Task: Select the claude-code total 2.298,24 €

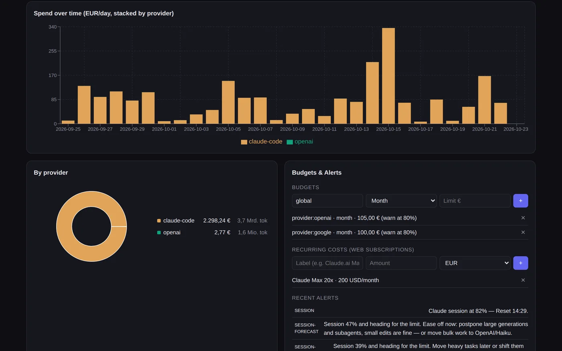Action: [217, 221]
